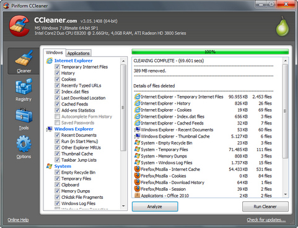Uncheck Internet Explorer History checkbox
This screenshot has height=228, width=298.
click(x=57, y=73)
